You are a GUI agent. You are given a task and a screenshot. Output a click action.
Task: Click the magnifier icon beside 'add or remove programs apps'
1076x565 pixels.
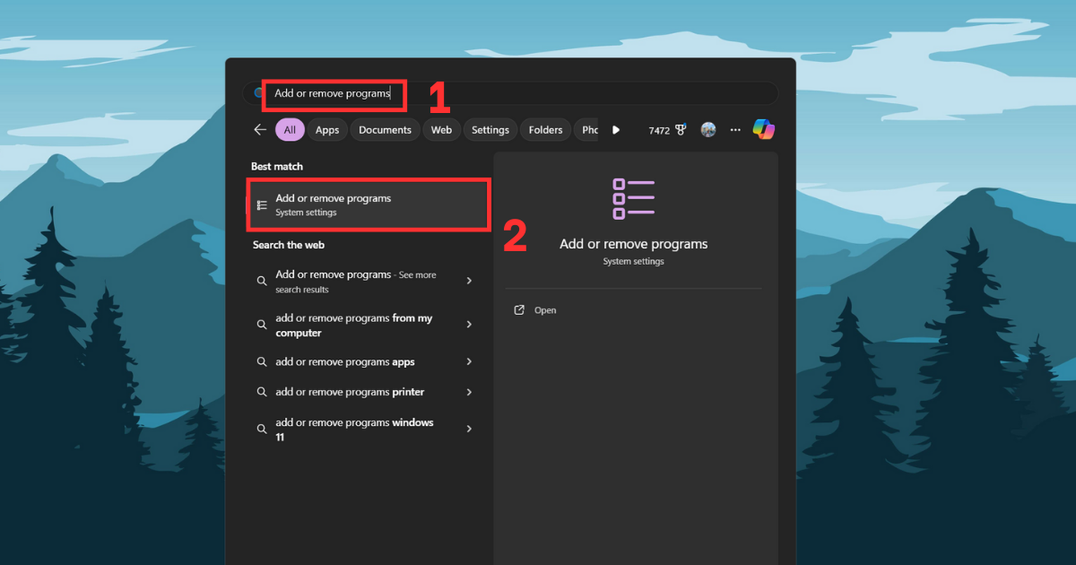pyautogui.click(x=261, y=361)
